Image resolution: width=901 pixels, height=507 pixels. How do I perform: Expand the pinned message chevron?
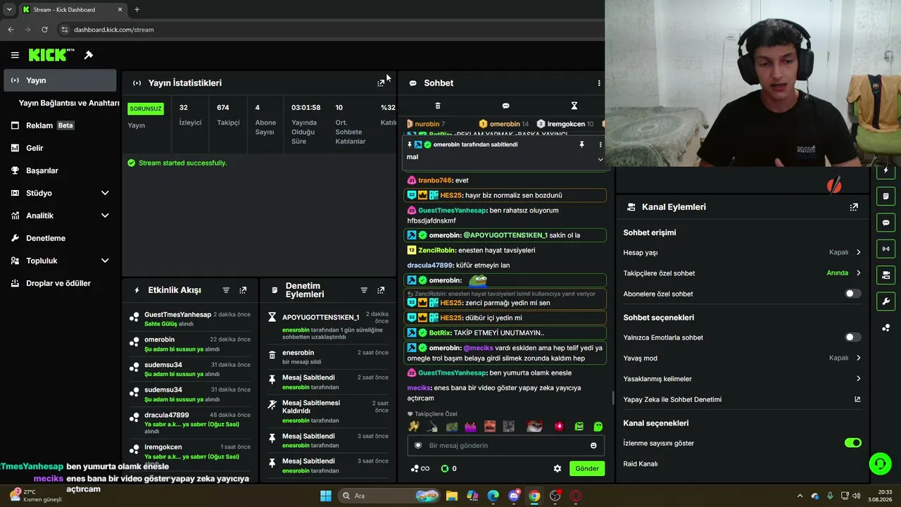600,159
